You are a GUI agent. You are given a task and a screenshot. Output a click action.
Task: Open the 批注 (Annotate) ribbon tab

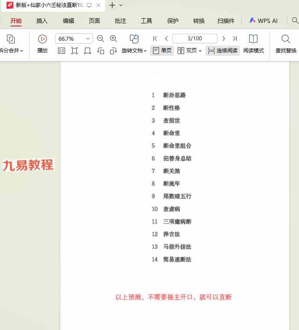coord(120,21)
